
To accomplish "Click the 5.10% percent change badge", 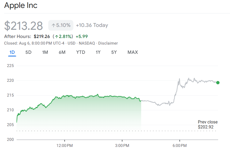I will coord(61,25).
